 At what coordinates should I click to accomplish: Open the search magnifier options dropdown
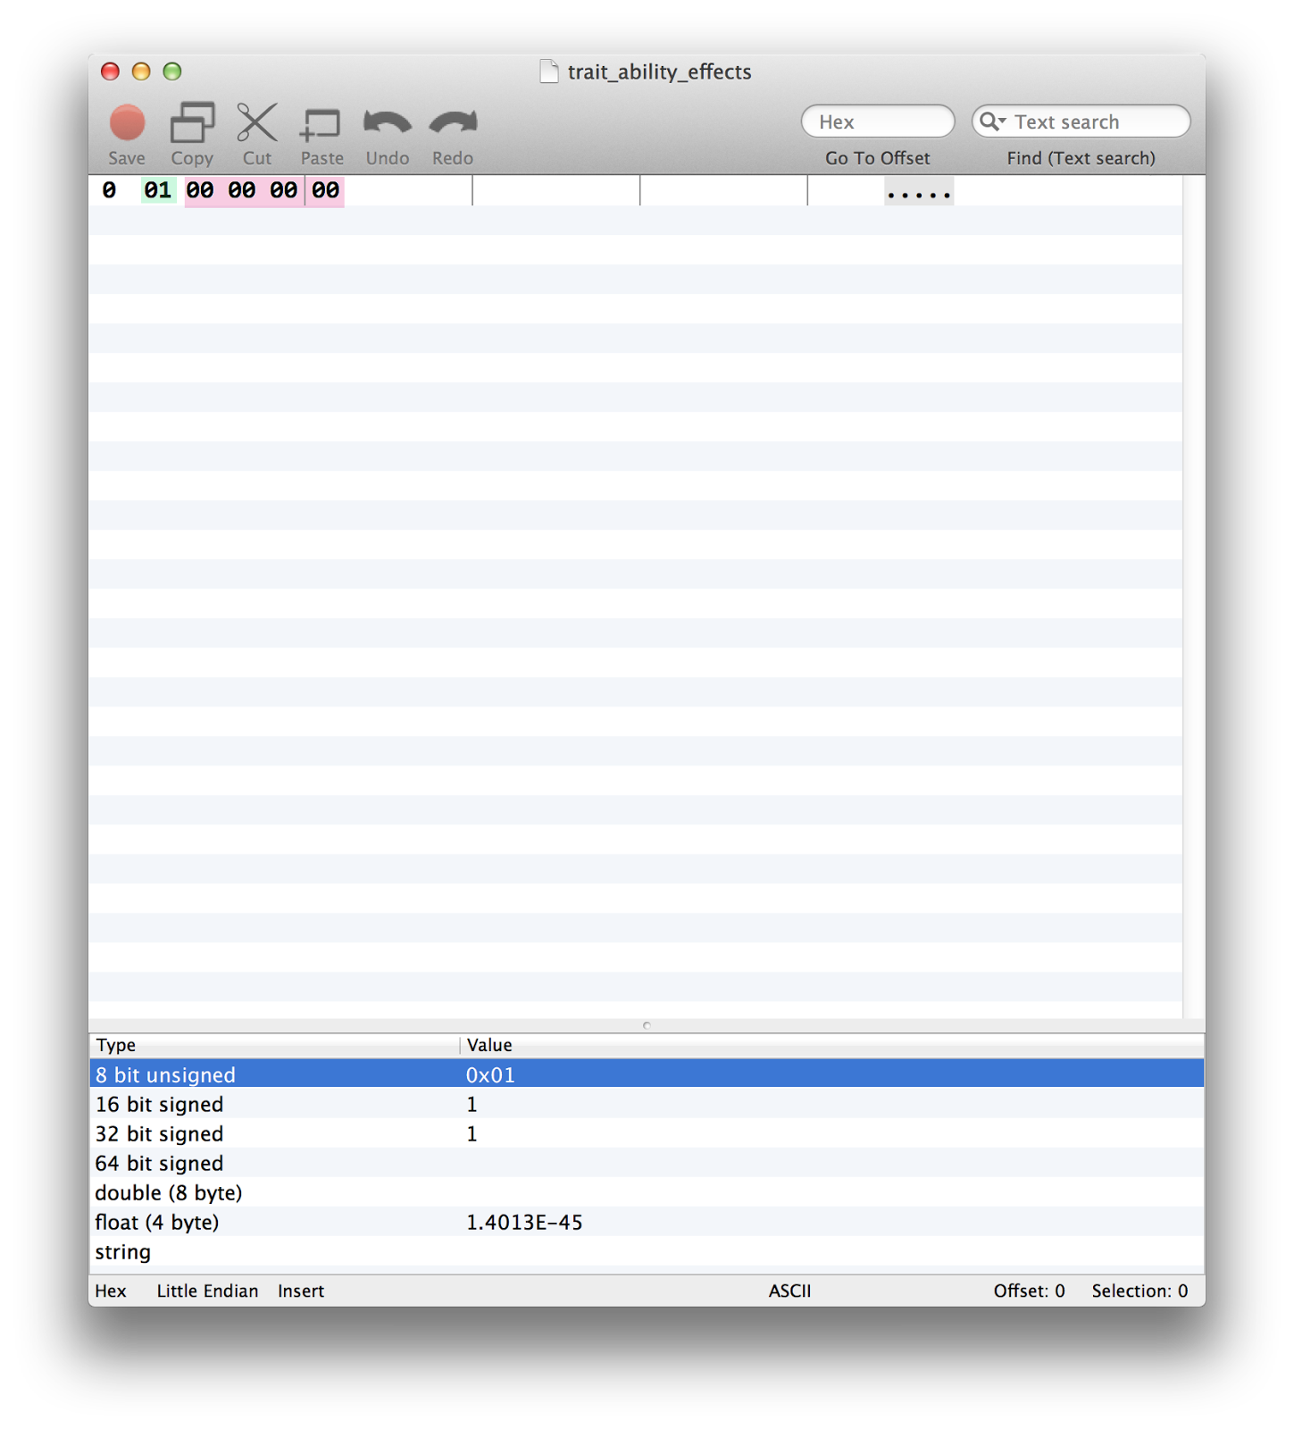coord(992,121)
